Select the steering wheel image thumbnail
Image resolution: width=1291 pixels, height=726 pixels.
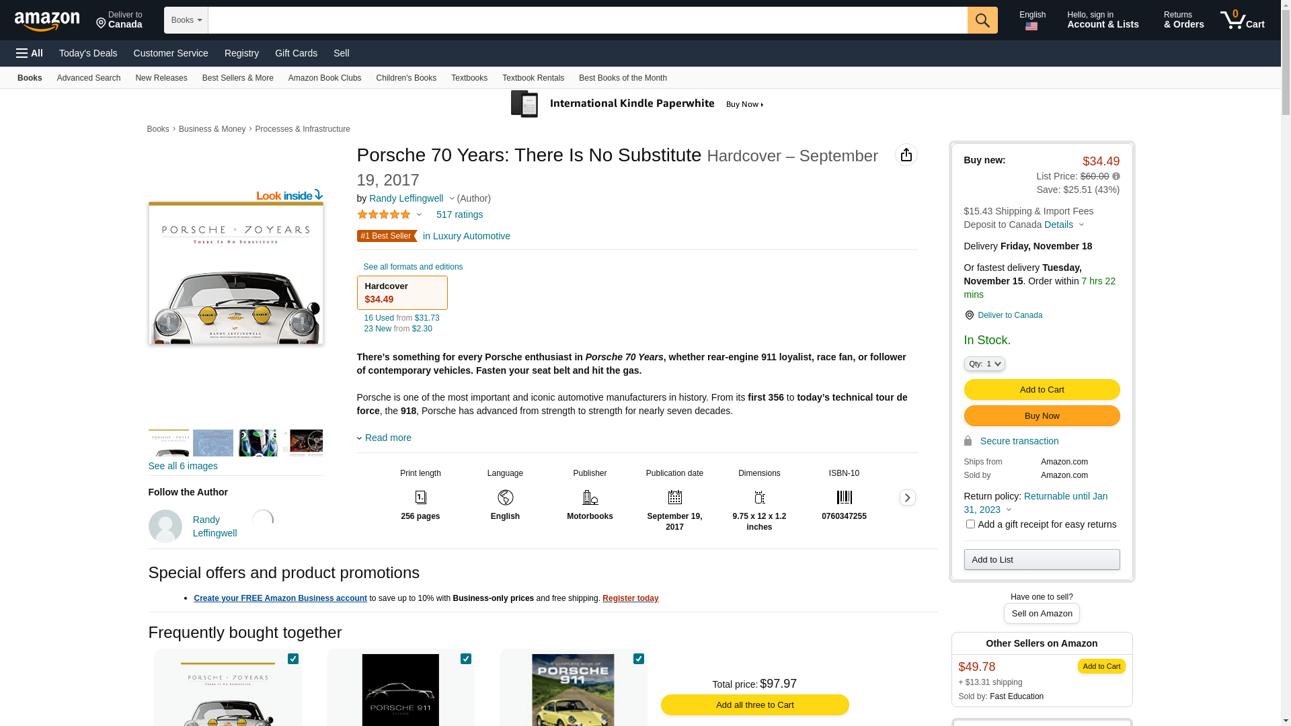pos(303,443)
